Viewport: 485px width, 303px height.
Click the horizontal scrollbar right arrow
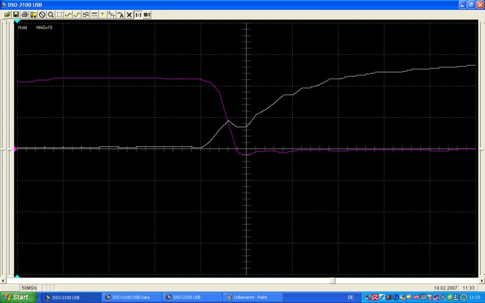[482, 281]
